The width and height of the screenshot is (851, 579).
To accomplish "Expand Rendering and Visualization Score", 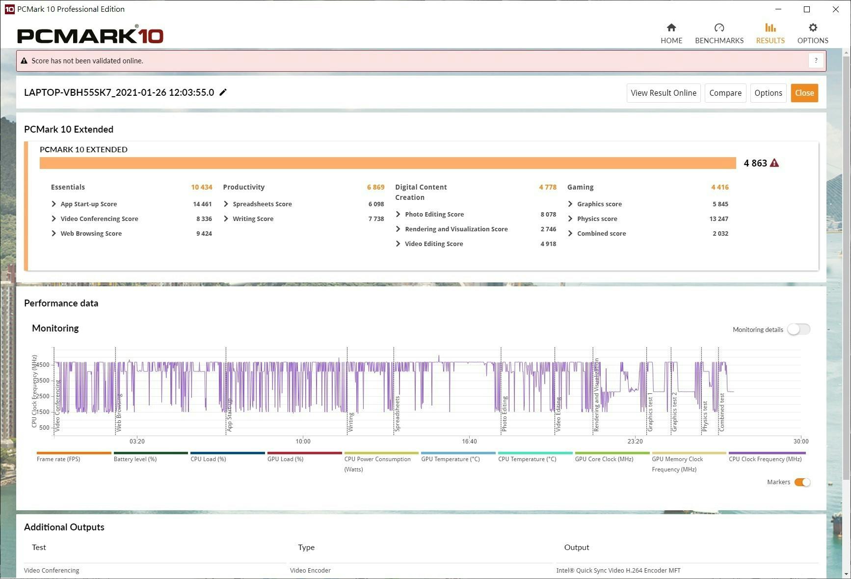I will (x=398, y=229).
